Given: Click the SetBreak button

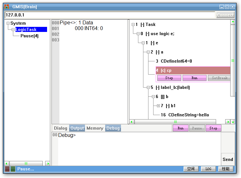Looking at the screenshot, I should (219, 78).
